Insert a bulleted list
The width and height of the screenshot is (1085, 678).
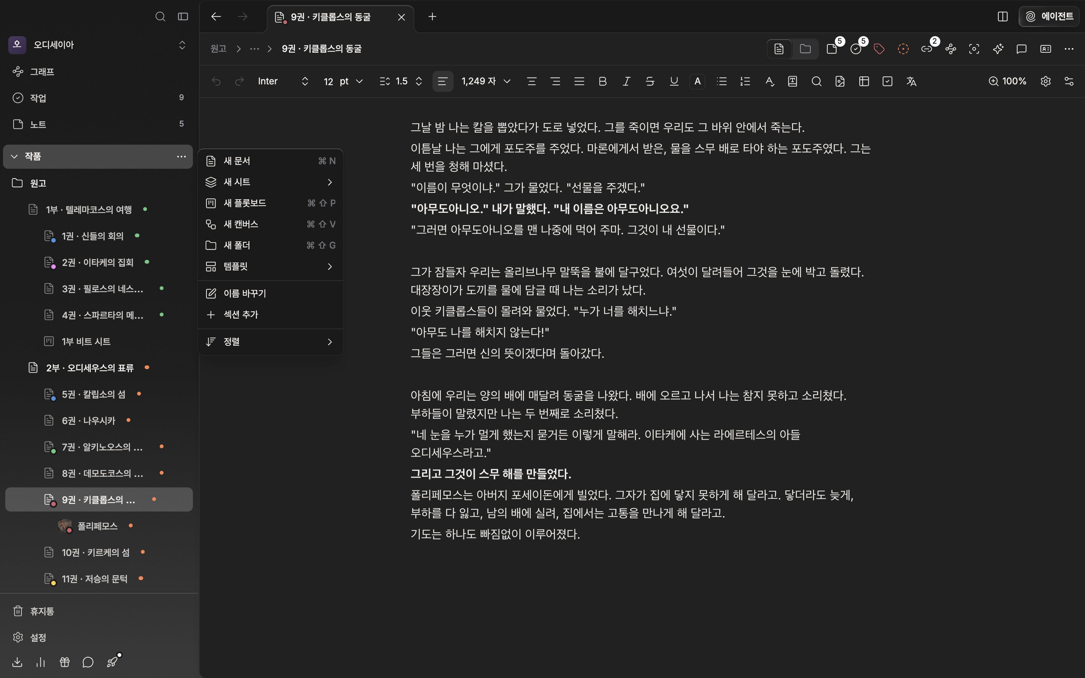coord(721,81)
